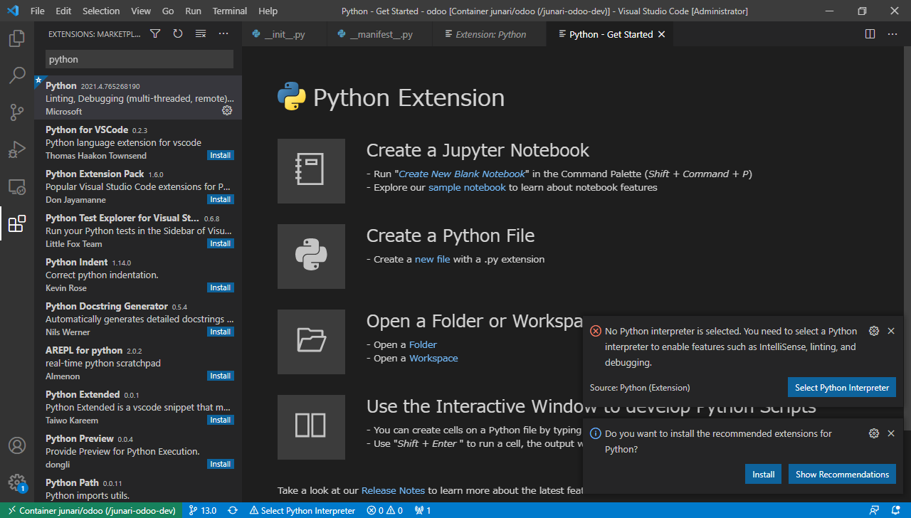Filter extensions using the funnel icon

click(155, 33)
